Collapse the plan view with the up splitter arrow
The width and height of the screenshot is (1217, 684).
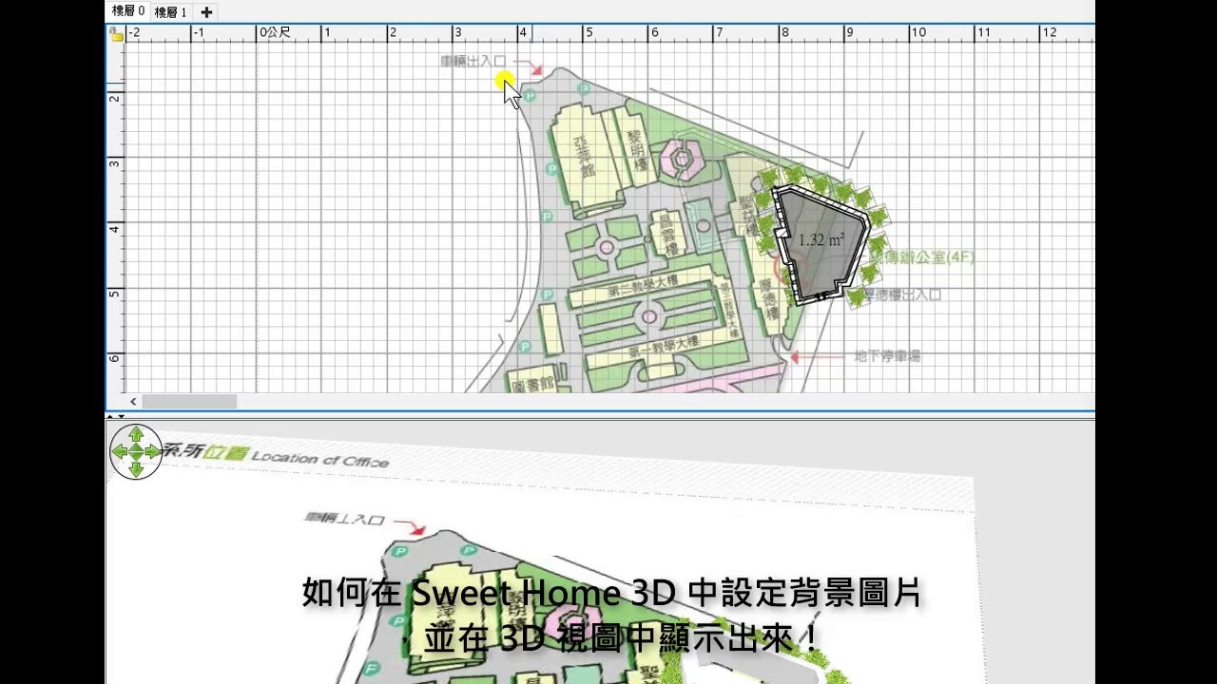coord(110,416)
